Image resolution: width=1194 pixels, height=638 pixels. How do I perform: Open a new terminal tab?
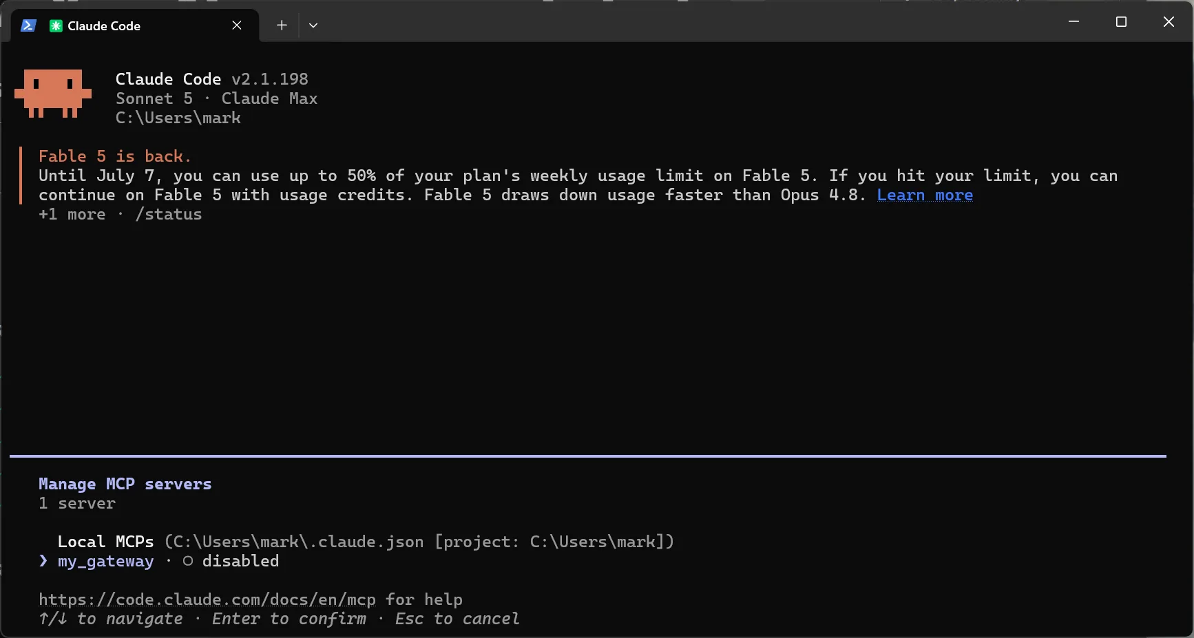pyautogui.click(x=282, y=25)
